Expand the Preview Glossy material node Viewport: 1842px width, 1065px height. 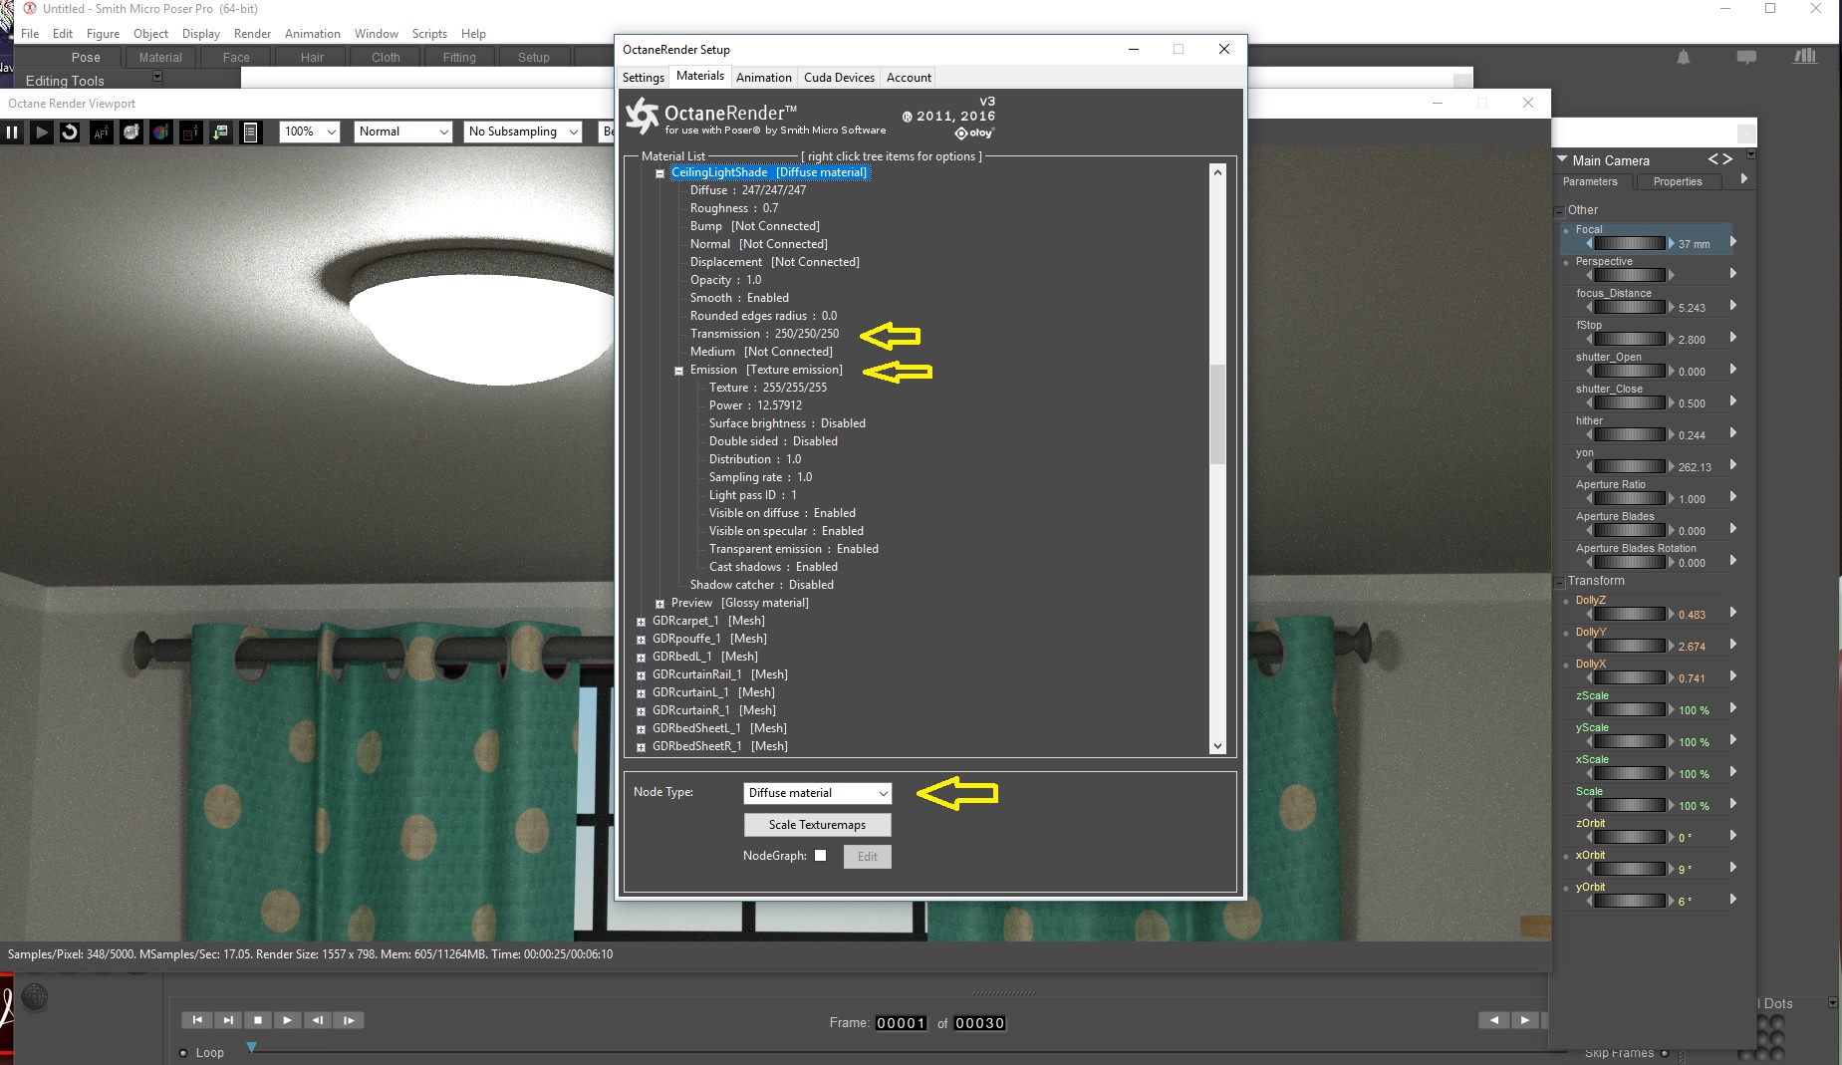659,604
